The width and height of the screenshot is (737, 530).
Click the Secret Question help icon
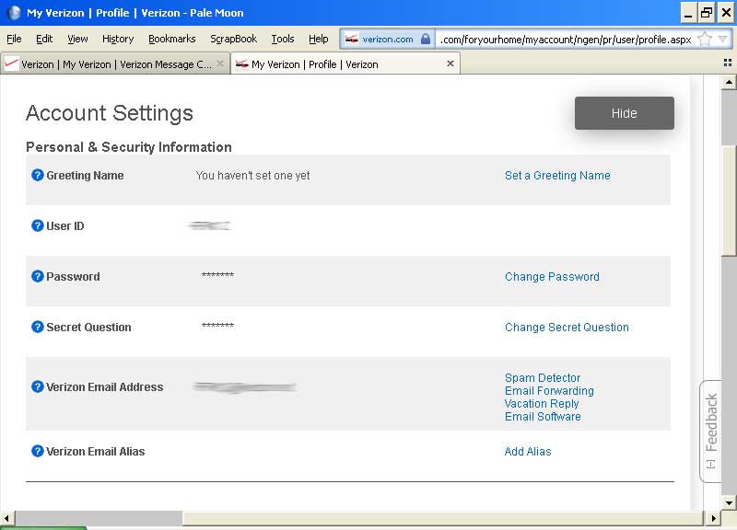click(37, 328)
